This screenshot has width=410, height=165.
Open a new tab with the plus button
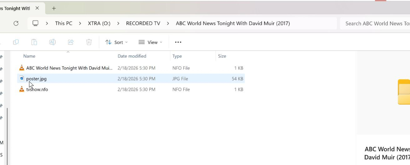point(54,8)
